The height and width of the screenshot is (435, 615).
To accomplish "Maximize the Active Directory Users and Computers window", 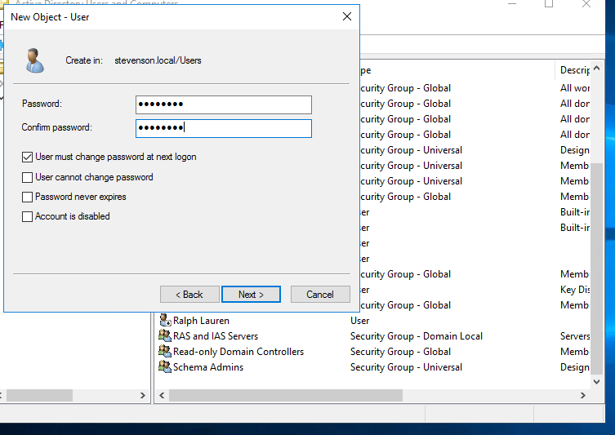I will [549, 4].
